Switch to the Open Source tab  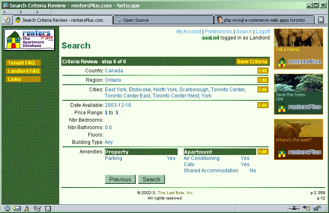pos(136,20)
